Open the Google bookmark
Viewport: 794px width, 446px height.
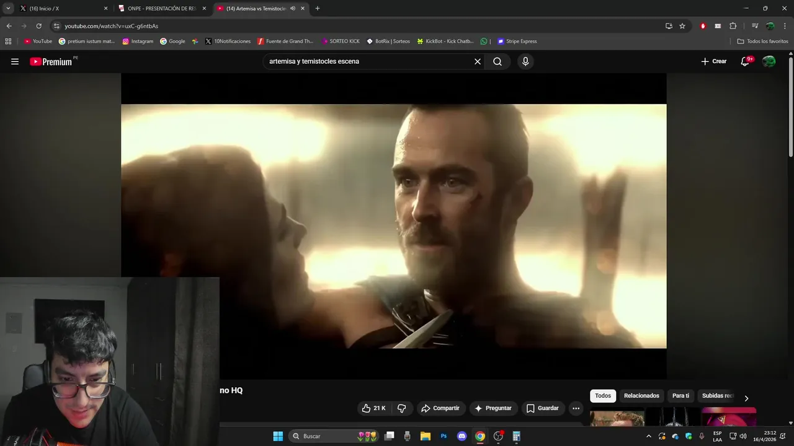(172, 42)
